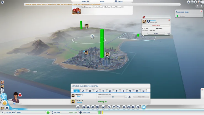Open the top-left menu icon
This screenshot has height=115, width=204.
pos(2,2)
